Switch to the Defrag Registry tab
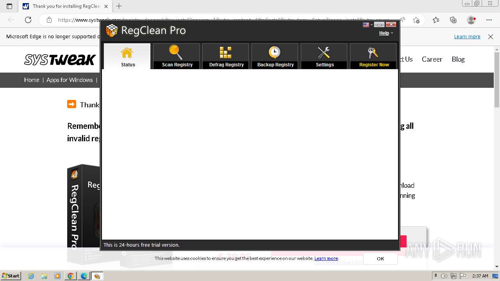Screen dimensions: 500x281 click(x=226, y=57)
